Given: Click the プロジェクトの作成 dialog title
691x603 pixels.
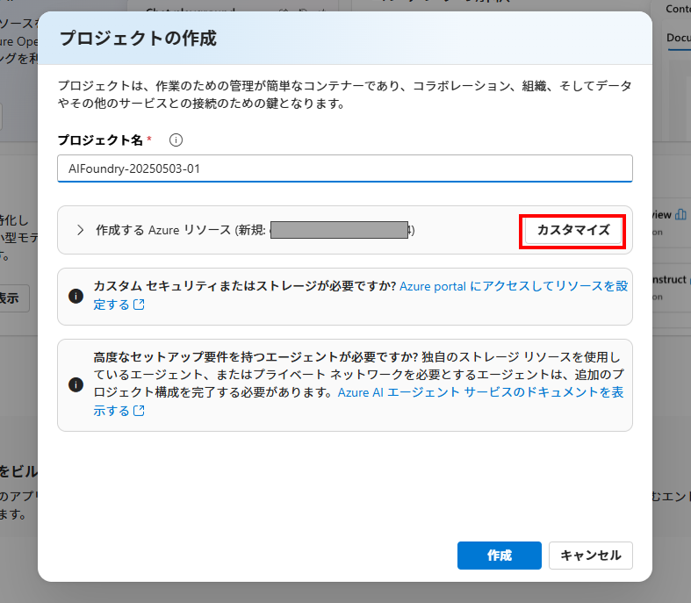Looking at the screenshot, I should pos(138,39).
